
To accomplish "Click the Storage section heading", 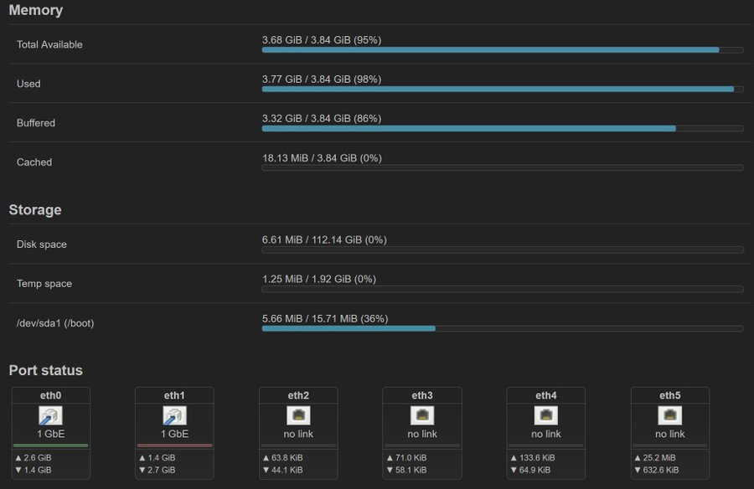I will pos(35,209).
